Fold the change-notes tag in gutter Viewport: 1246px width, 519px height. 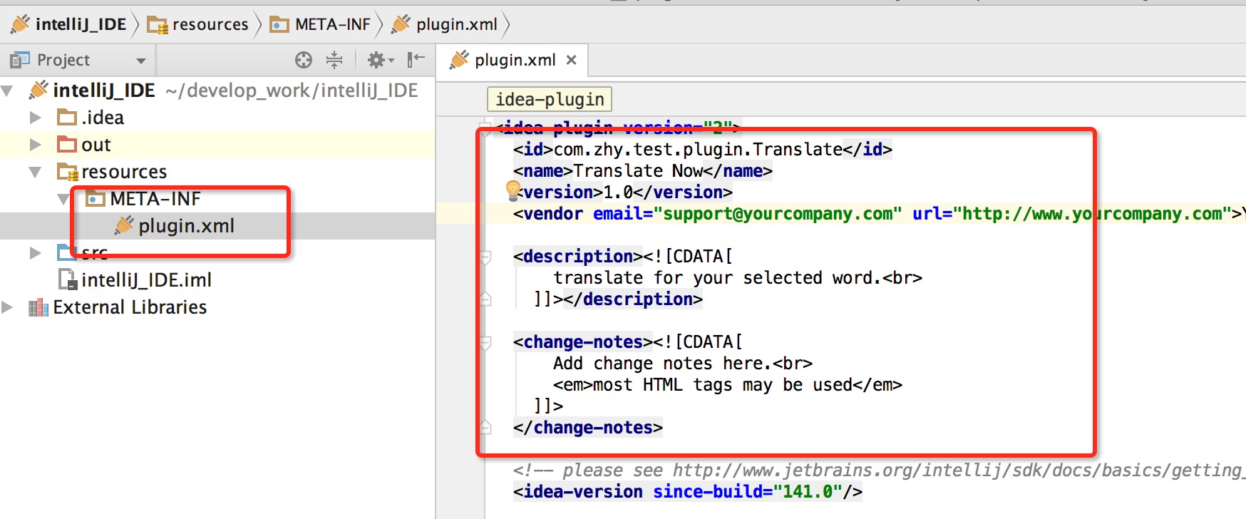pyautogui.click(x=486, y=343)
